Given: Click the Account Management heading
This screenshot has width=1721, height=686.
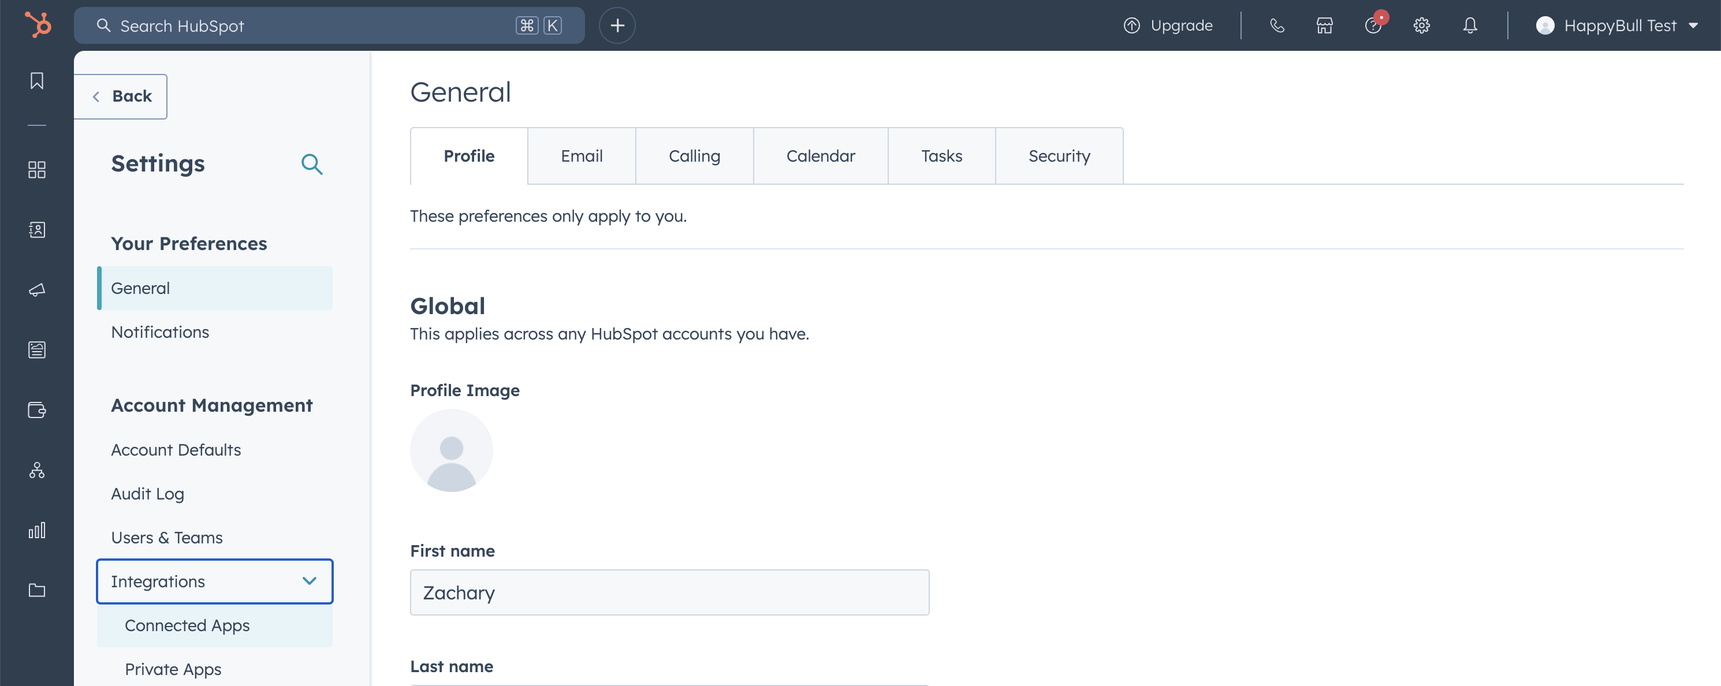Looking at the screenshot, I should click(x=212, y=405).
